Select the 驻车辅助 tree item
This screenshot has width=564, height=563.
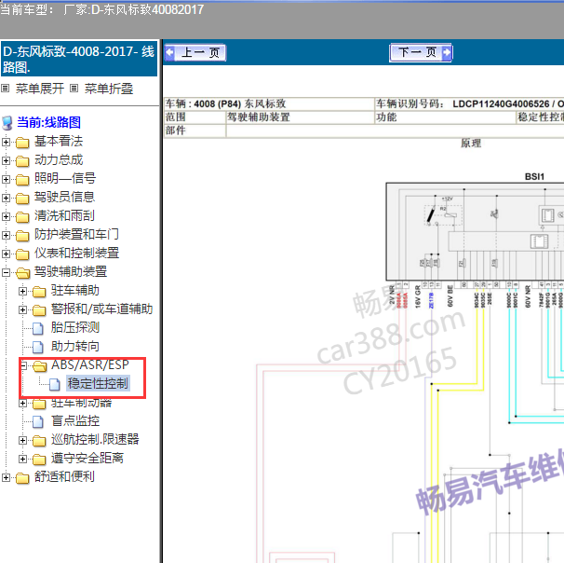[x=75, y=290]
